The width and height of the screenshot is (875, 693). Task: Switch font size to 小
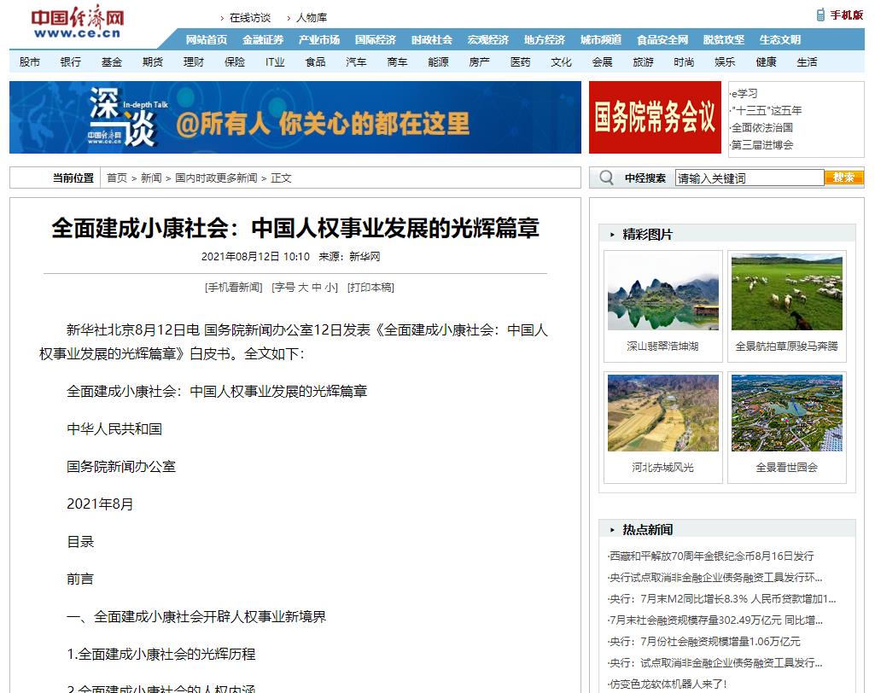(330, 288)
